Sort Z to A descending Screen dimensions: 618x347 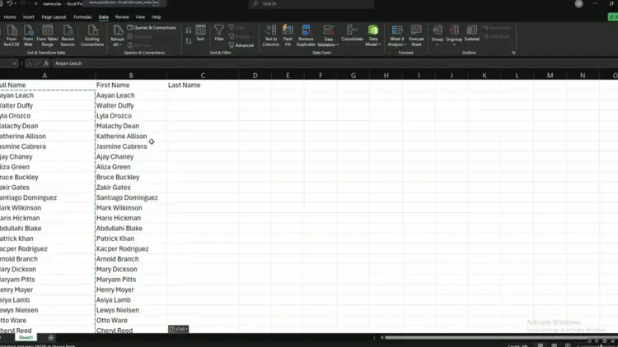coord(189,40)
